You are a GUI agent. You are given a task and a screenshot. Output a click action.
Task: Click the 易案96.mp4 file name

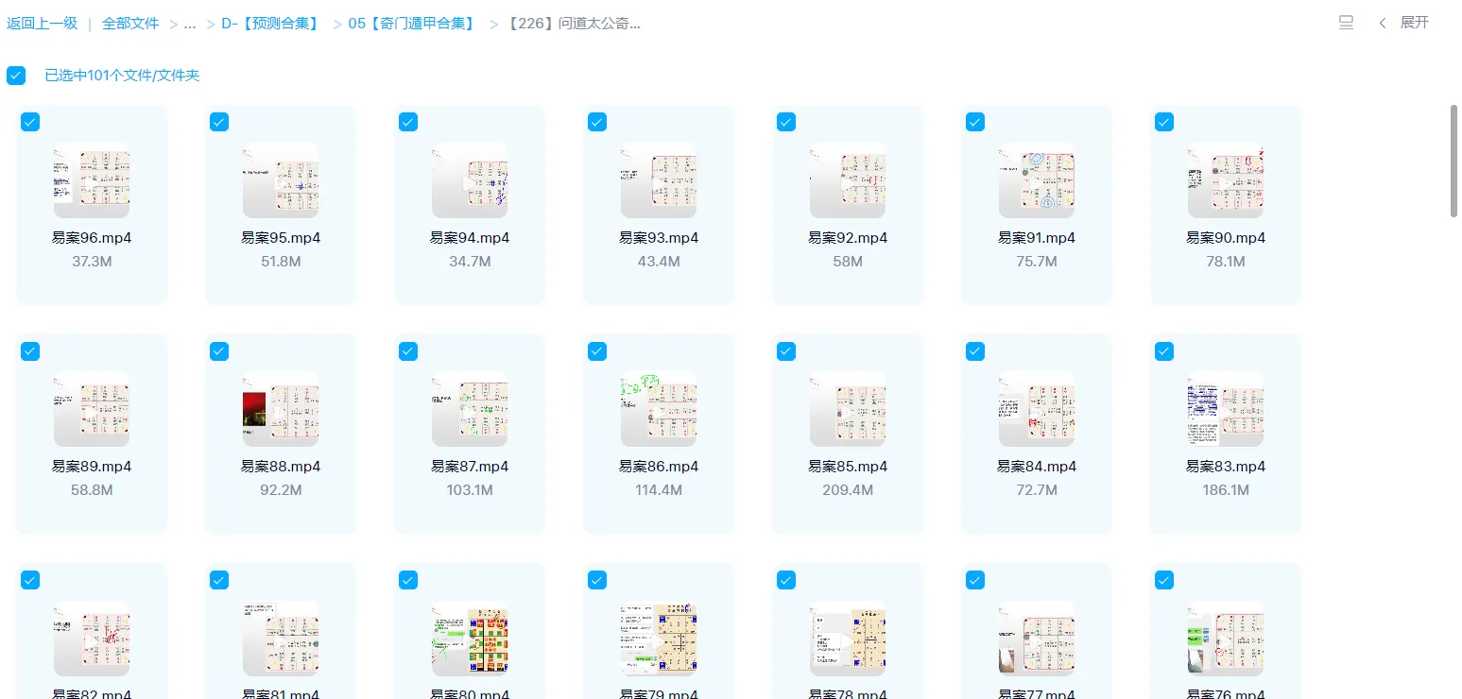click(92, 238)
